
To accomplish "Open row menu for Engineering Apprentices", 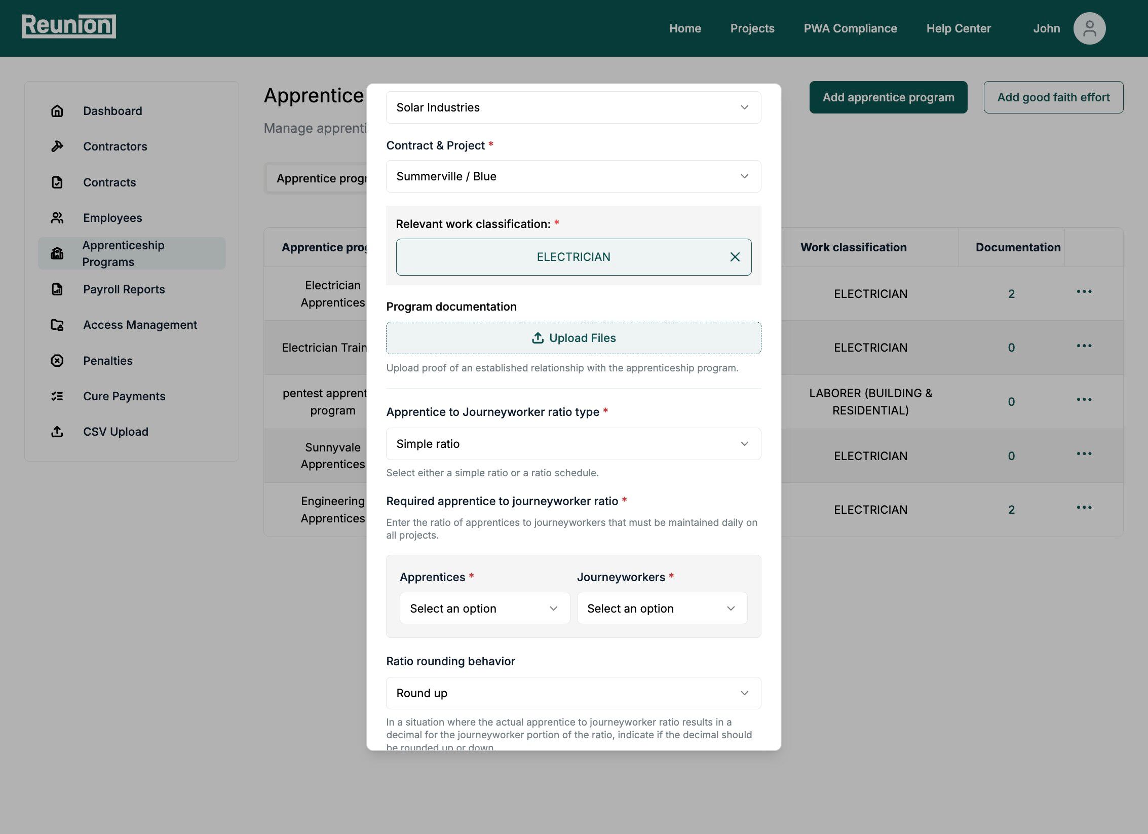I will [x=1084, y=508].
